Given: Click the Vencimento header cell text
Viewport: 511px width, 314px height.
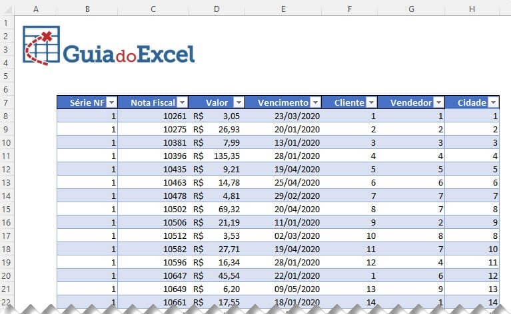Looking at the screenshot, I should point(283,103).
